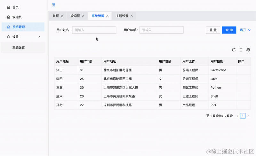This screenshot has height=156, width=256.
Task: Click the icon beside 系统管理 in sidebar
Action: pos(9,27)
